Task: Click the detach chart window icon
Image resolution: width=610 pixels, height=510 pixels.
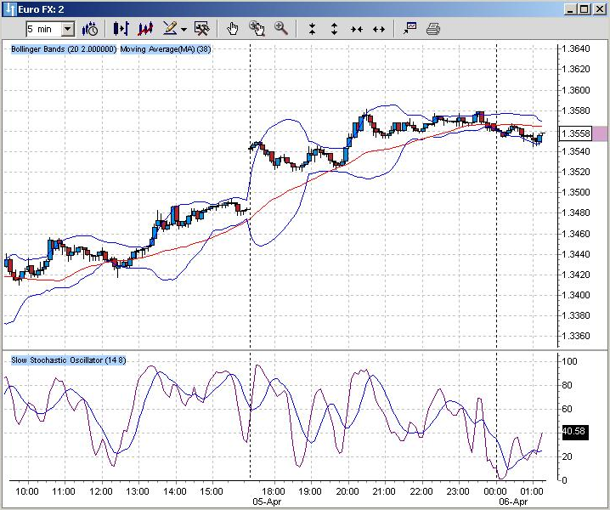Action: (x=409, y=29)
